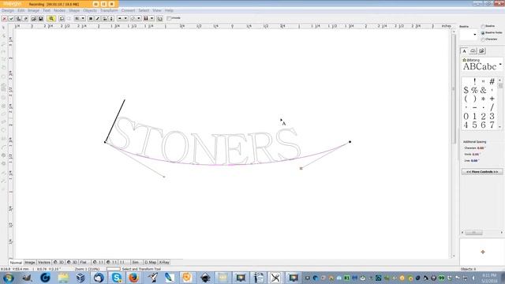Select the right baseline end node

(x=350, y=142)
